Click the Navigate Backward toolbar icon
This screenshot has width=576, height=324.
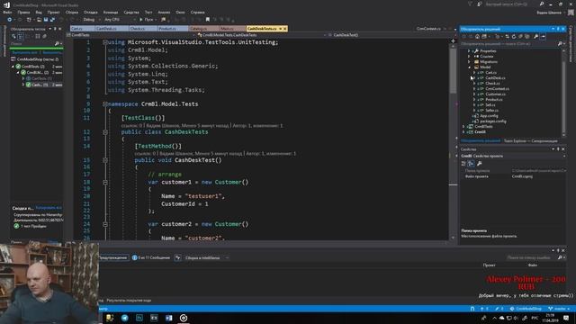[10, 20]
